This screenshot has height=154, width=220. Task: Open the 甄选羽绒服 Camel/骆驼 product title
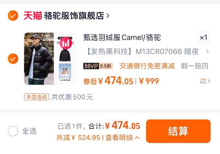pos(122,38)
